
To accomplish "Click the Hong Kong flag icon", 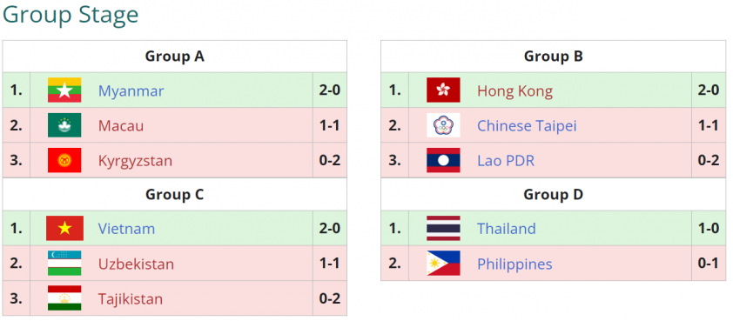I will click(x=443, y=90).
